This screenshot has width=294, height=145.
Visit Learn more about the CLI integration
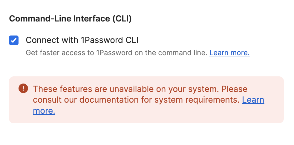(x=229, y=53)
